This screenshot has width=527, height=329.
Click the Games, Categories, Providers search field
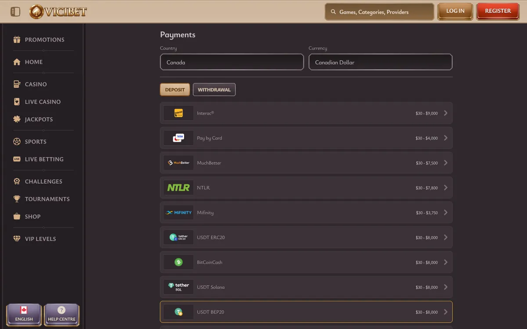click(x=379, y=12)
